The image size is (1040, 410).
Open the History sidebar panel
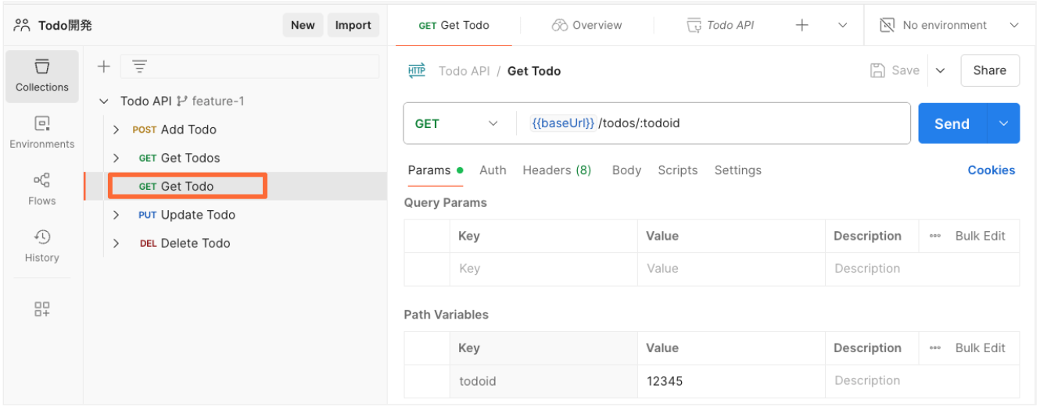tap(42, 246)
